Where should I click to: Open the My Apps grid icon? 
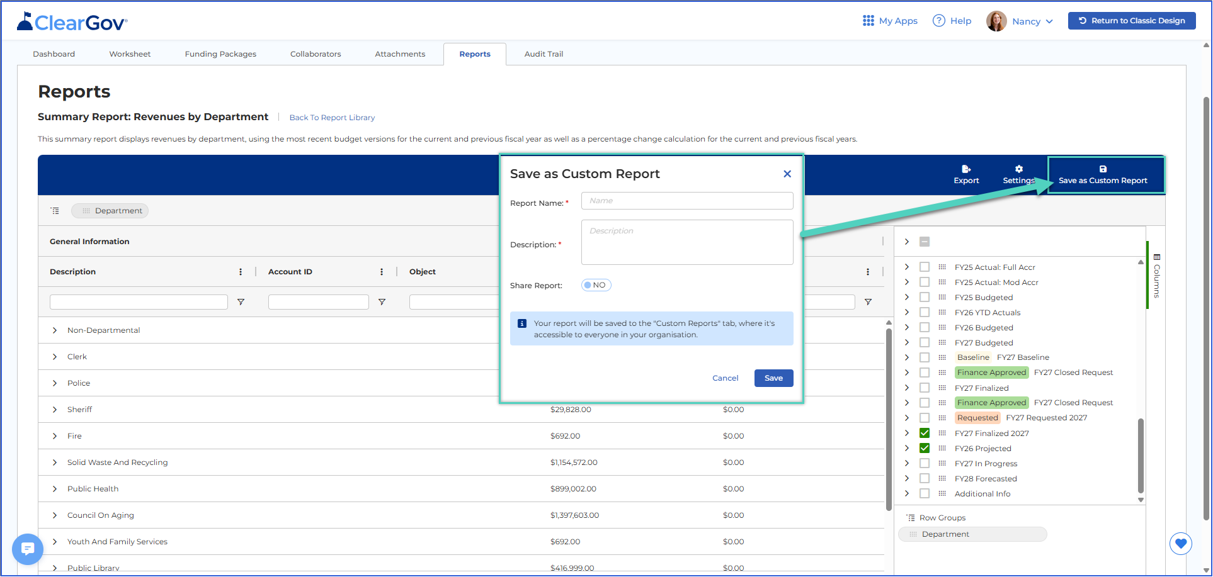(x=868, y=21)
